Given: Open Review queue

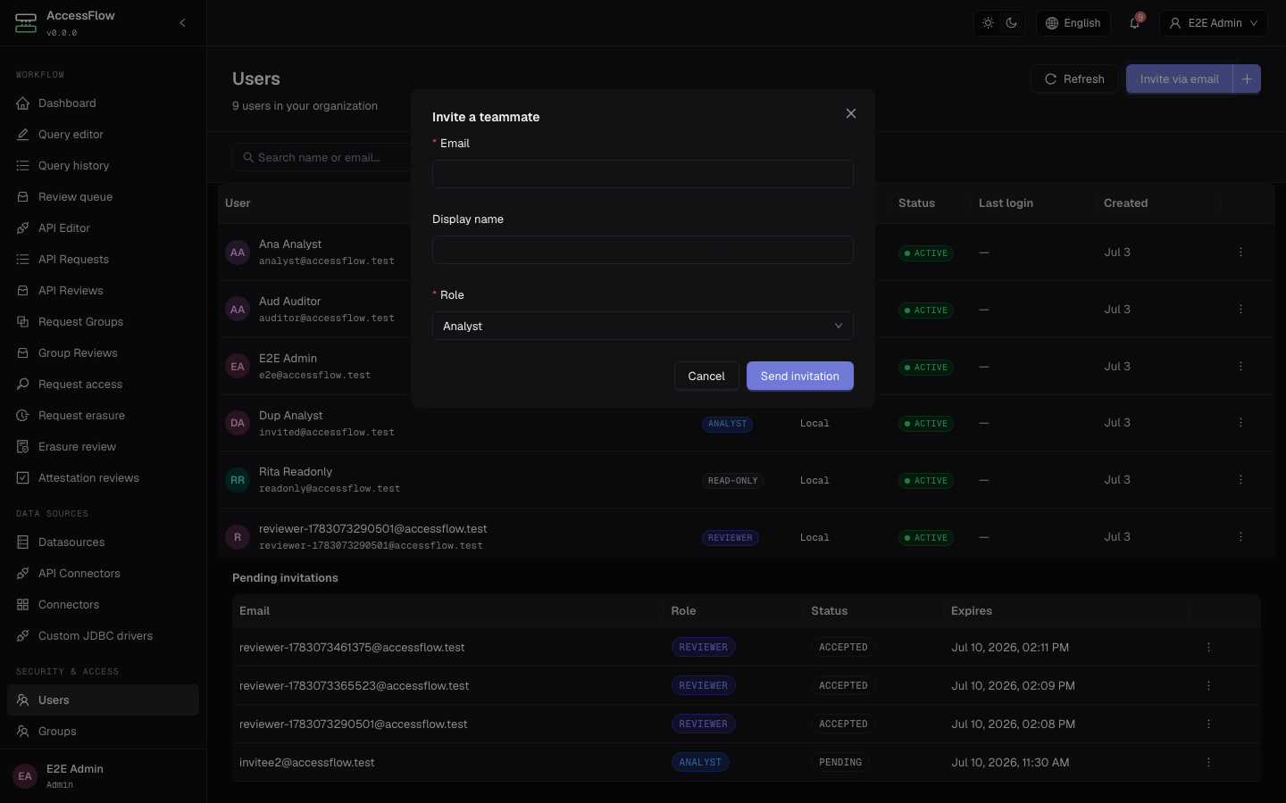Looking at the screenshot, I should (103, 197).
